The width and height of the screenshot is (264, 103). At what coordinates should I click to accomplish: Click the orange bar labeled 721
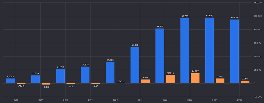(x=121, y=83)
